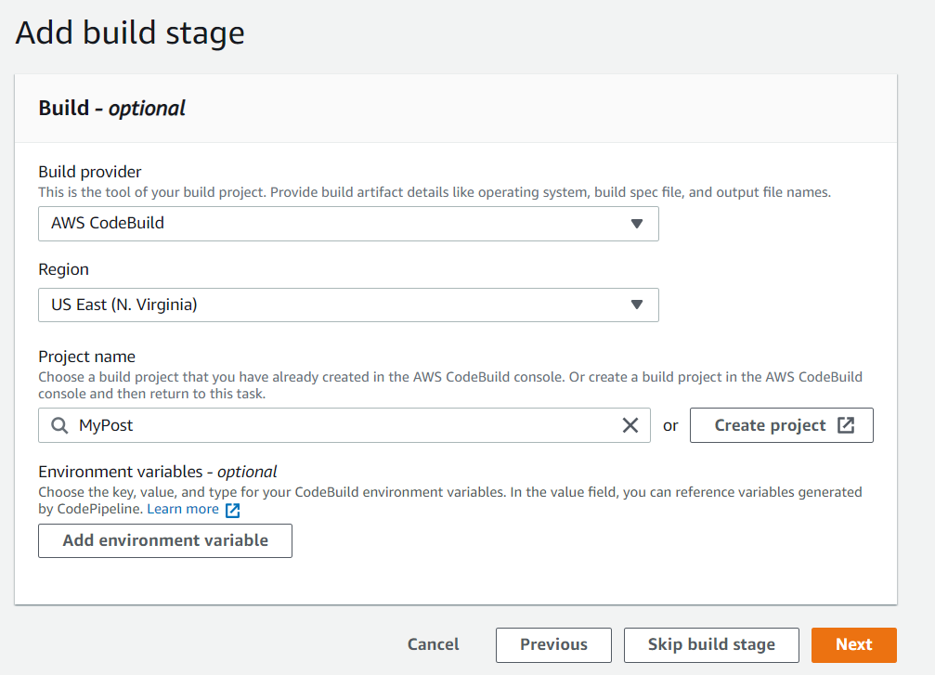Click the search magnifier icon in Project name
Screen dimensions: 935x675
coord(59,425)
